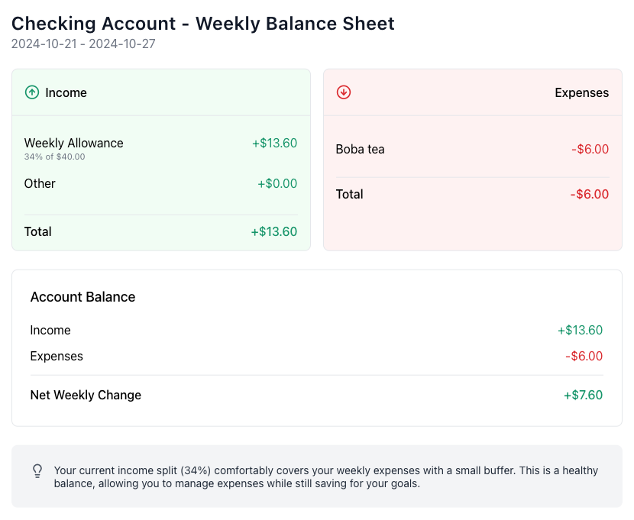This screenshot has width=634, height=520.
Task: Select the lightbulb icon in the tip banner
Action: click(x=37, y=470)
